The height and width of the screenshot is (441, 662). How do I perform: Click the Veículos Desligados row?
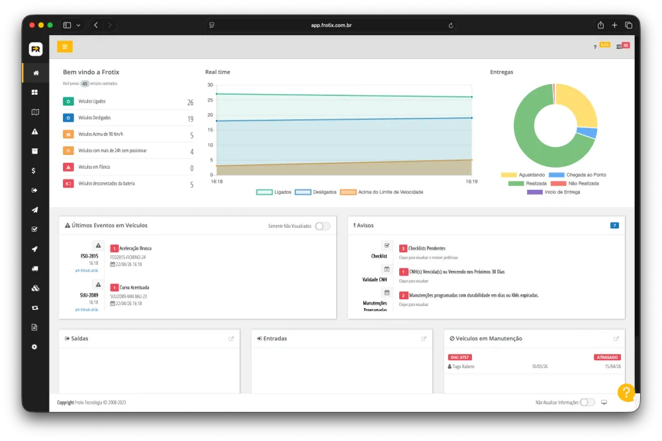[x=128, y=118]
